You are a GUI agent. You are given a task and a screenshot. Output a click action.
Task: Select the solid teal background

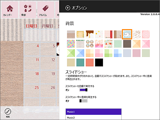(80, 62)
